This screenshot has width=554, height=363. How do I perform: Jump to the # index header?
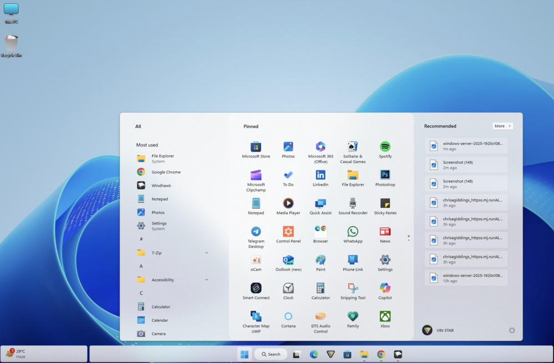141,239
